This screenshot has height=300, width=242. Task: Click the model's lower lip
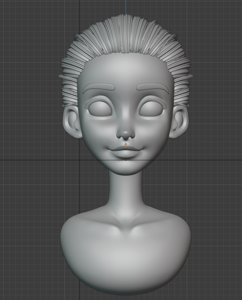126,153
